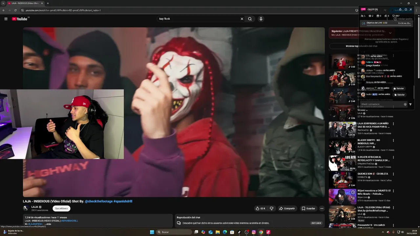Expand description by clicking ...más
The image size is (420, 236).
point(48,224)
